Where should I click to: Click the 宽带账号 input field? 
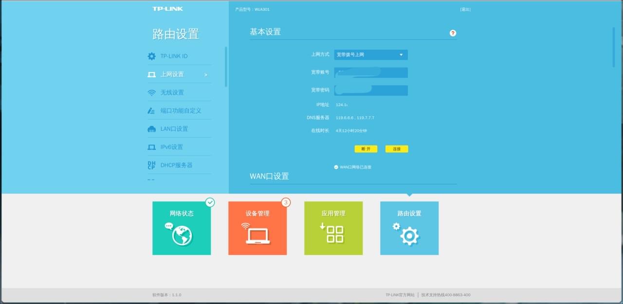371,72
